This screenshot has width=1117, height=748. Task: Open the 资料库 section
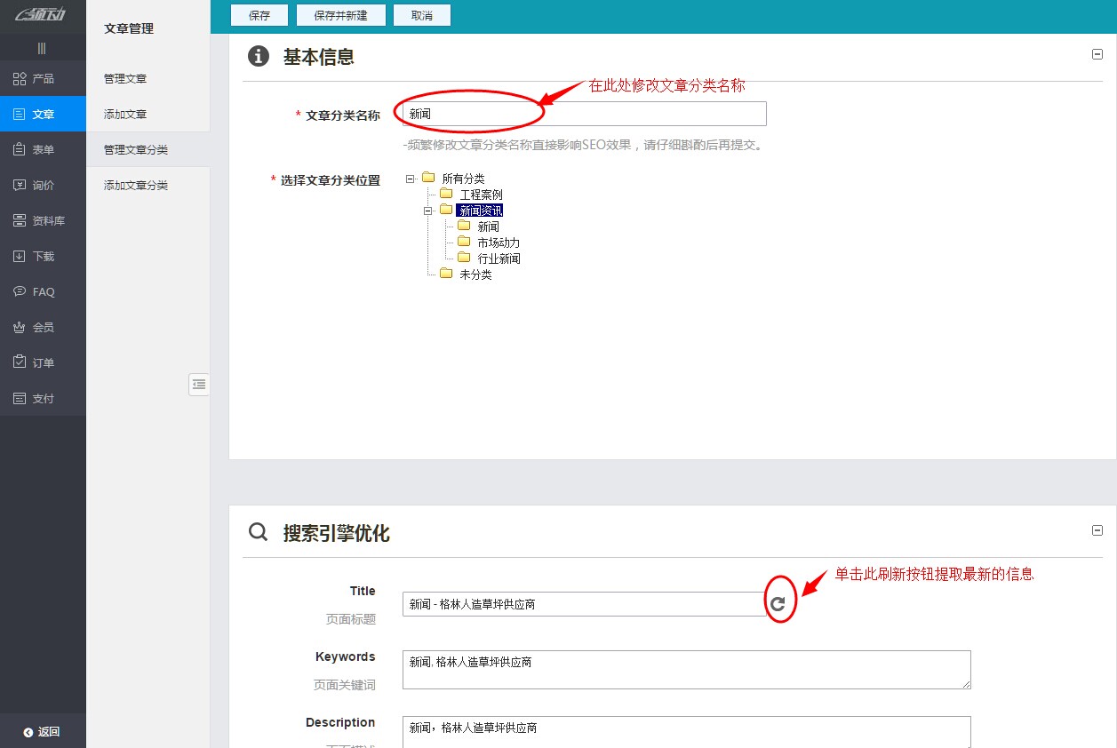43,220
